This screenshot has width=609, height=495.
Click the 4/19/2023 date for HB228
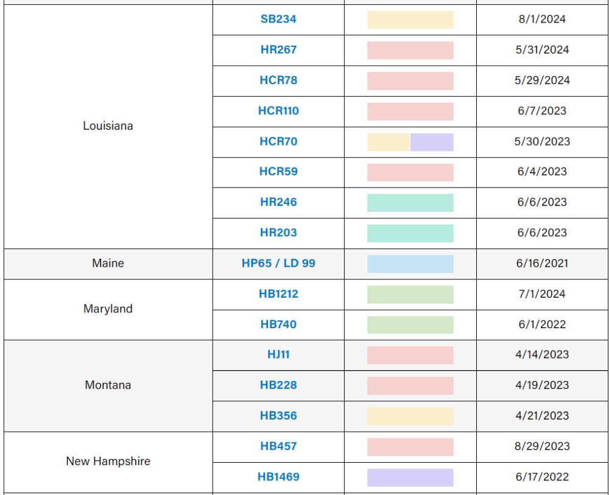coord(542,385)
